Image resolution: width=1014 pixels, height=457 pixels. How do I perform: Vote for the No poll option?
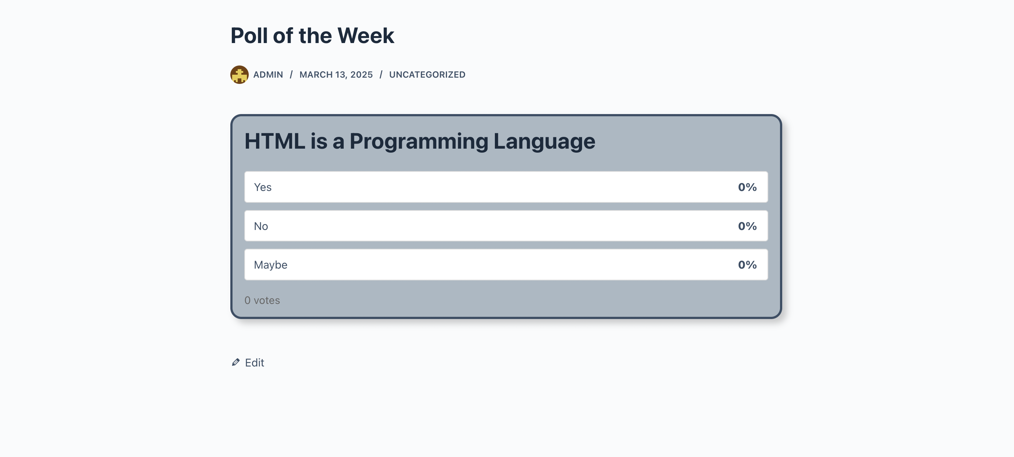[506, 226]
